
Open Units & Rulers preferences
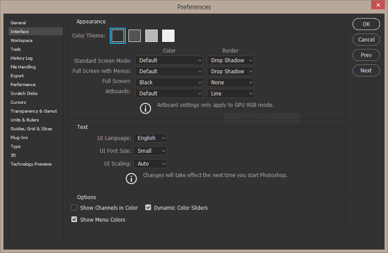pos(35,120)
